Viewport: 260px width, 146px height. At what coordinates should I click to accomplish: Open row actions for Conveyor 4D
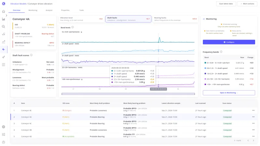click(x=253, y=136)
